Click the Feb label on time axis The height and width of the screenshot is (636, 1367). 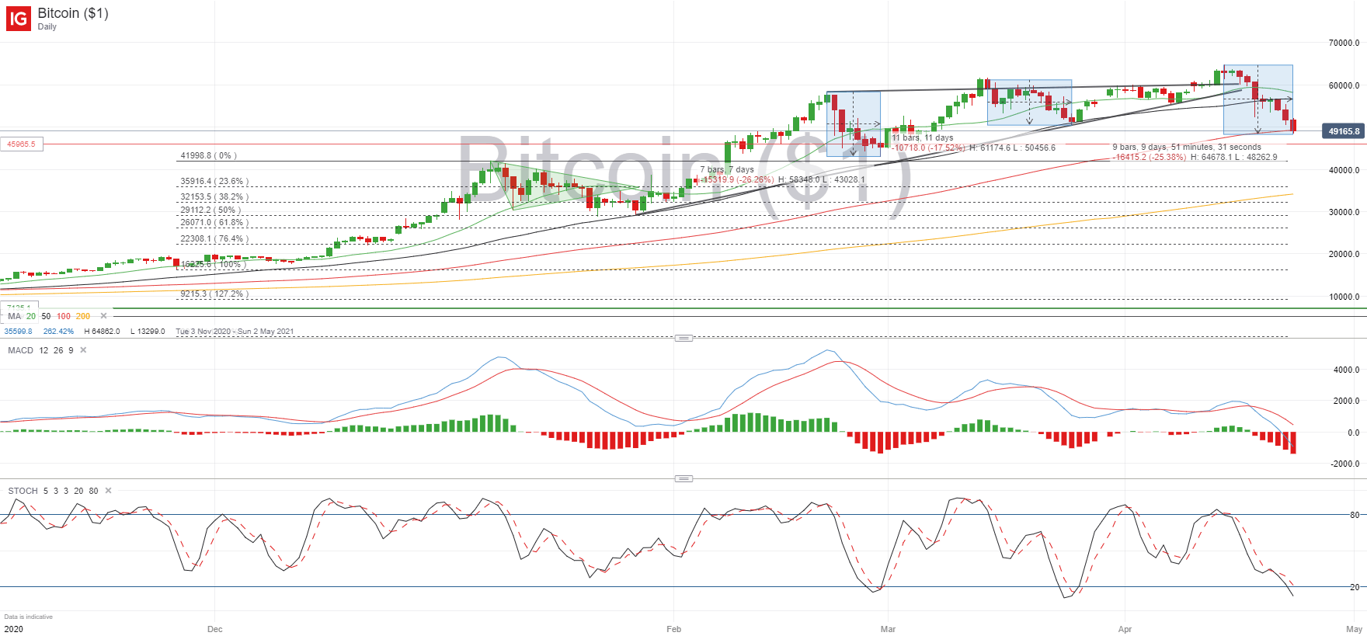point(673,629)
